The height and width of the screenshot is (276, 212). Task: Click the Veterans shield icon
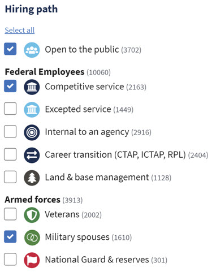[x=32, y=215]
